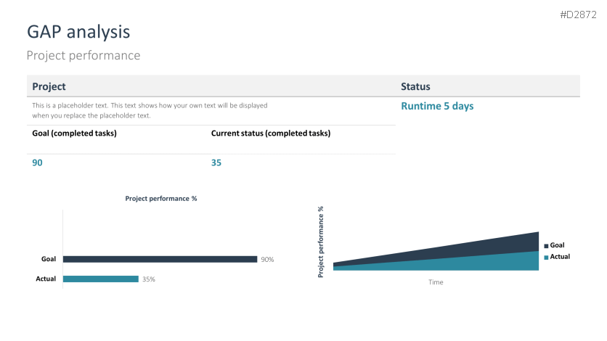Viewport: 607px width, 341px height.
Task: Select the current status value 35
Action: 216,163
